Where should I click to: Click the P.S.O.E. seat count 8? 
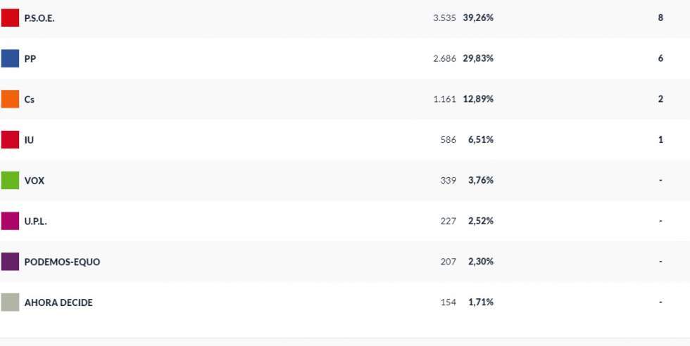click(660, 18)
